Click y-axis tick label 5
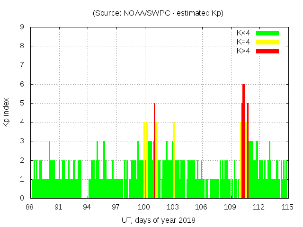 [x=22, y=103]
